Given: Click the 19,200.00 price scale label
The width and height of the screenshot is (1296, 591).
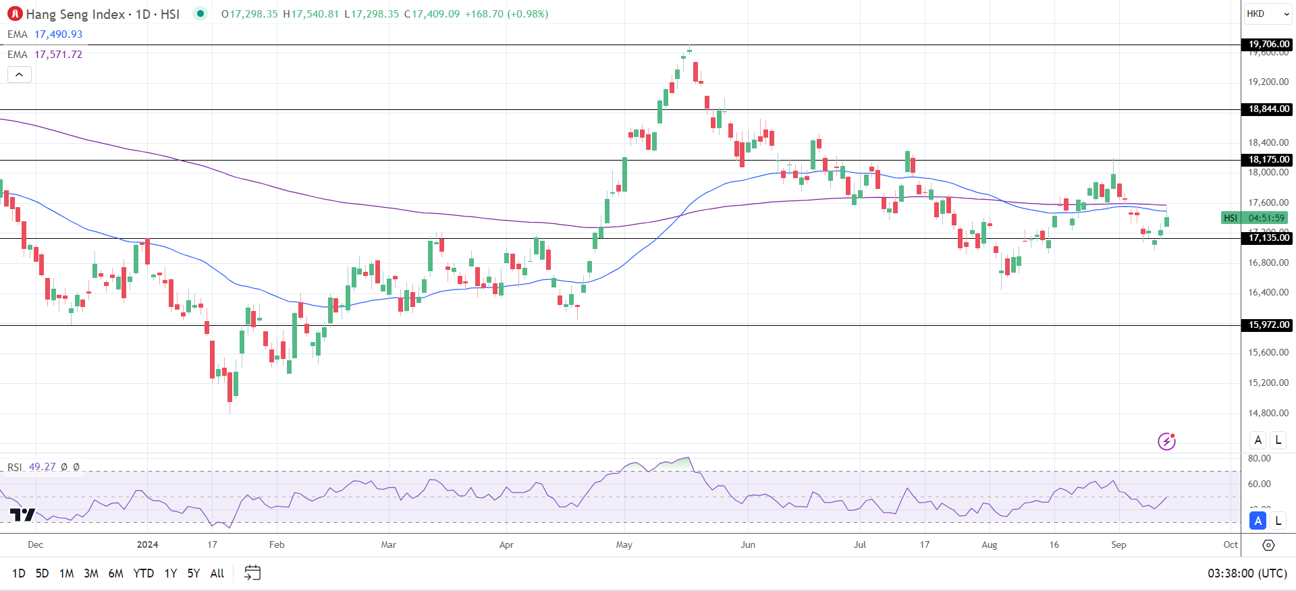Looking at the screenshot, I should coord(1268,82).
